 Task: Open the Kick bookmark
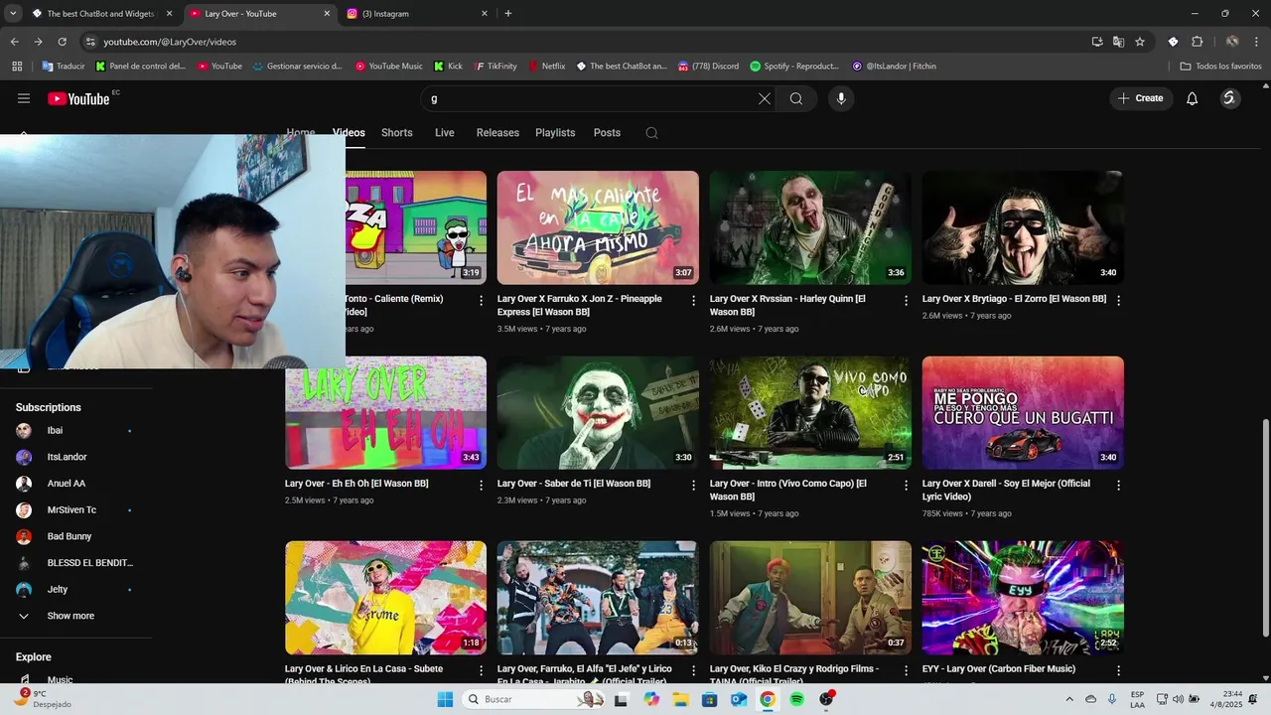tap(448, 67)
